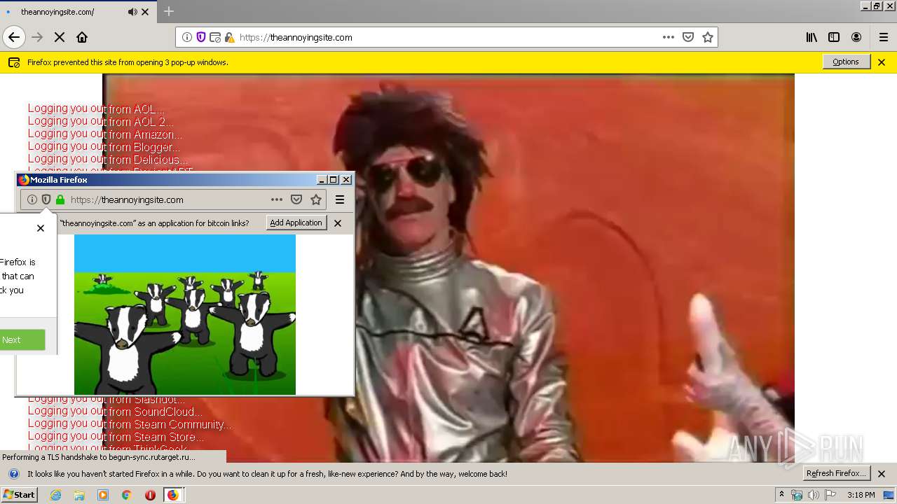
Task: Show site information in main address bar
Action: pos(187,37)
